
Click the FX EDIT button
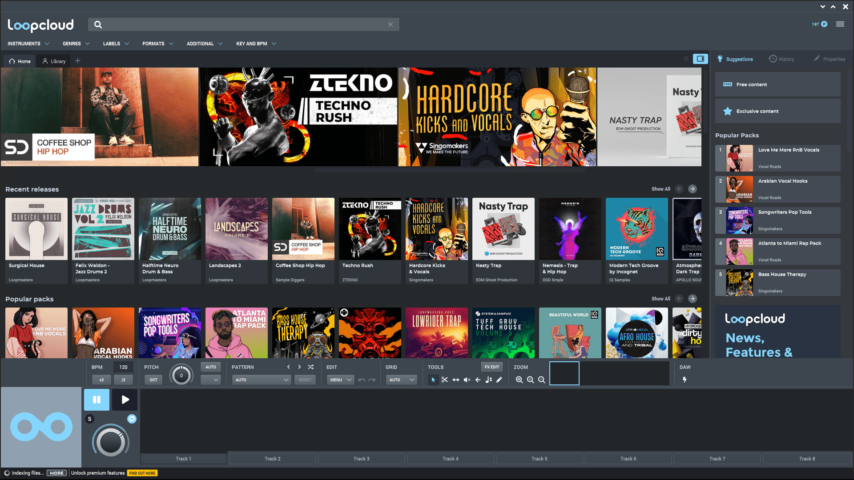click(x=491, y=367)
